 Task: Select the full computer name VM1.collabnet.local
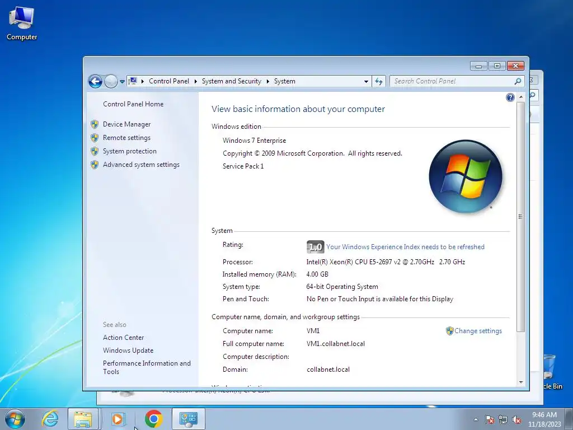(x=336, y=344)
